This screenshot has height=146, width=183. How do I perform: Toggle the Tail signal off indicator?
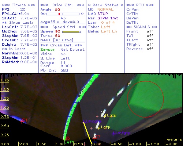[150, 36]
